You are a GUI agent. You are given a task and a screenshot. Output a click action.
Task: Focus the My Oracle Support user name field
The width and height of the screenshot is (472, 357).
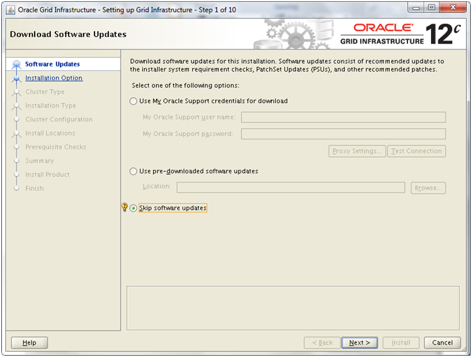(x=343, y=117)
